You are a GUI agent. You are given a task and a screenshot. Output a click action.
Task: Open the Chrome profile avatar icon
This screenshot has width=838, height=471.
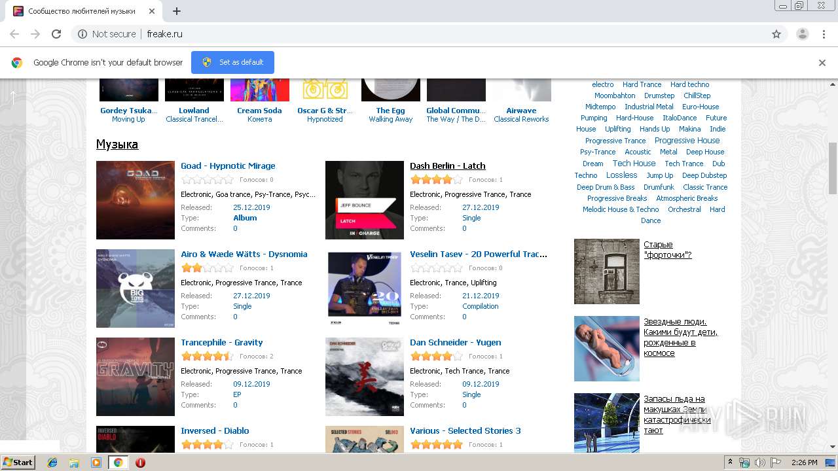coord(802,34)
